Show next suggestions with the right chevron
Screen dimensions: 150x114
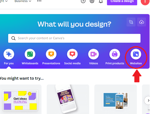tap(148, 101)
